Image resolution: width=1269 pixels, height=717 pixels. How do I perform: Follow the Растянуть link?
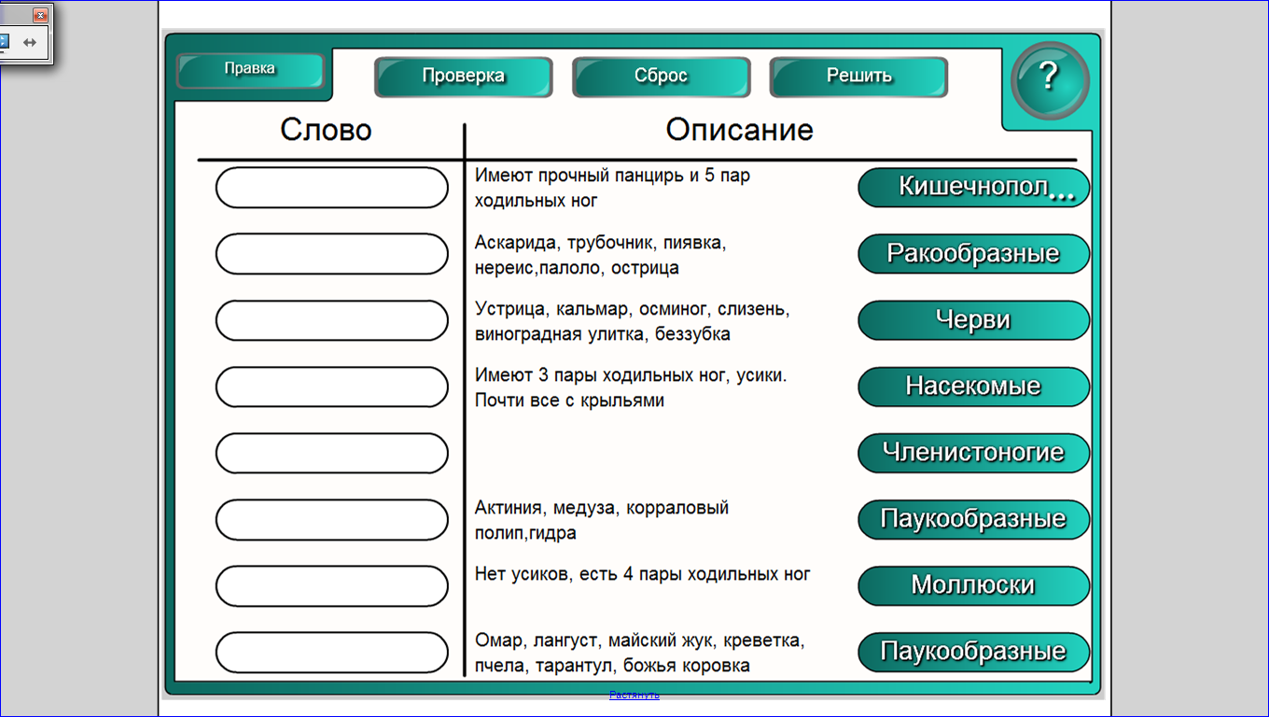point(634,695)
